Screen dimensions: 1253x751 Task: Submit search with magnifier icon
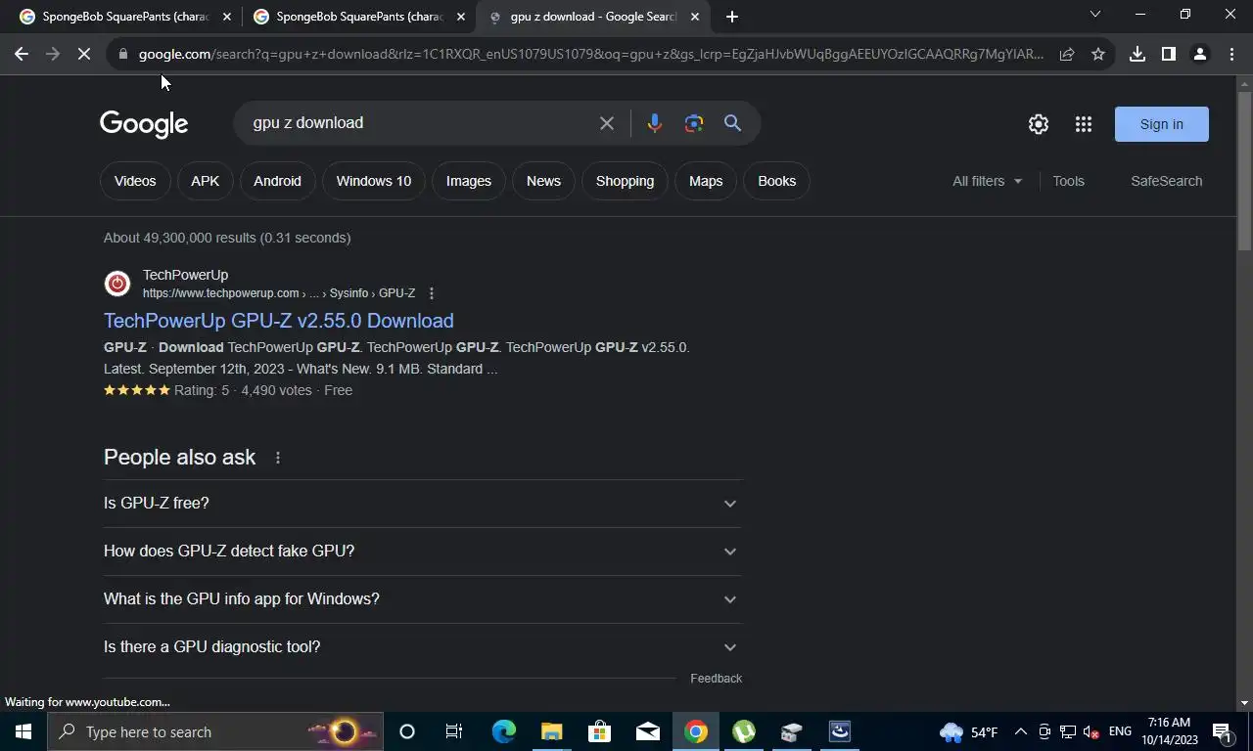pyautogui.click(x=732, y=123)
